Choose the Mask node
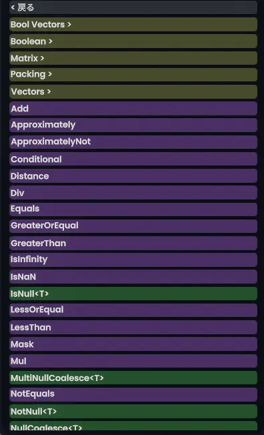The height and width of the screenshot is (435, 264). point(133,344)
